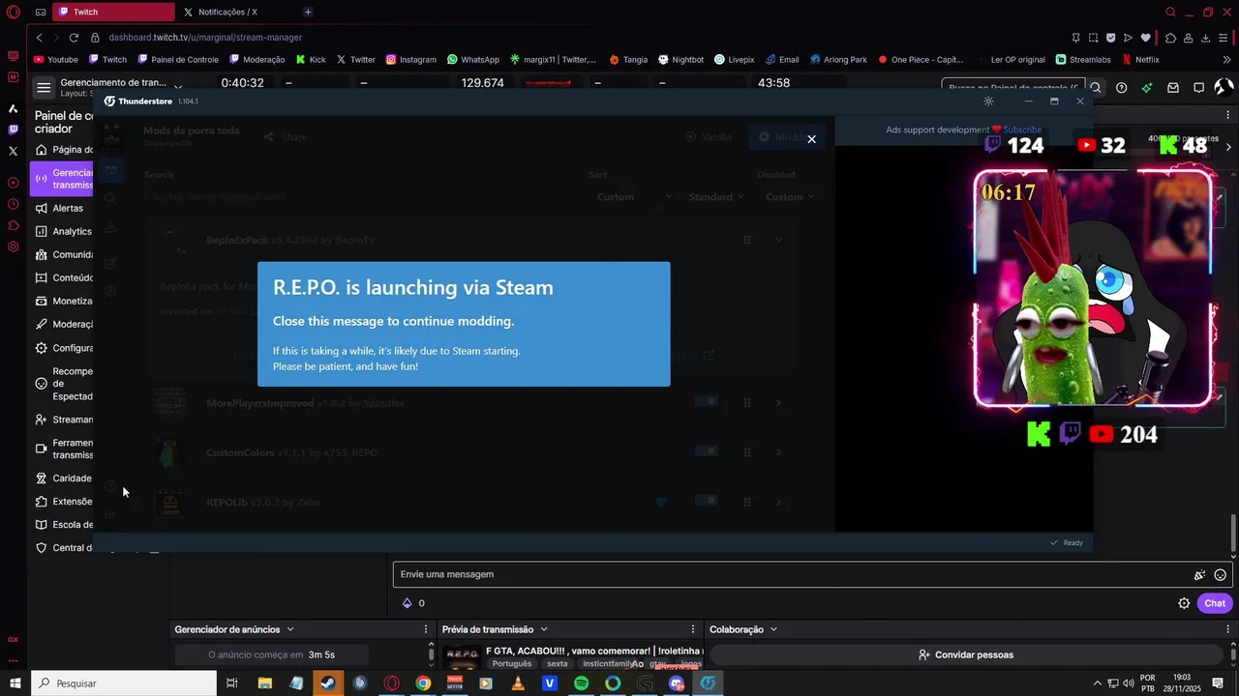Viewport: 1239px width, 696px height.
Task: Open the WhatsApp bookmark
Action: pos(473,59)
